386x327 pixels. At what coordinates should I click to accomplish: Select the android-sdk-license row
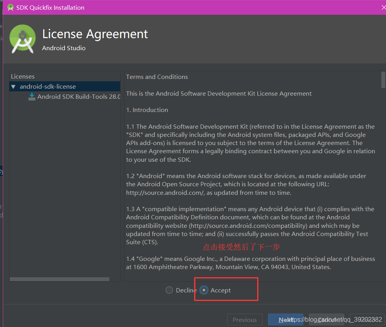pyautogui.click(x=65, y=87)
